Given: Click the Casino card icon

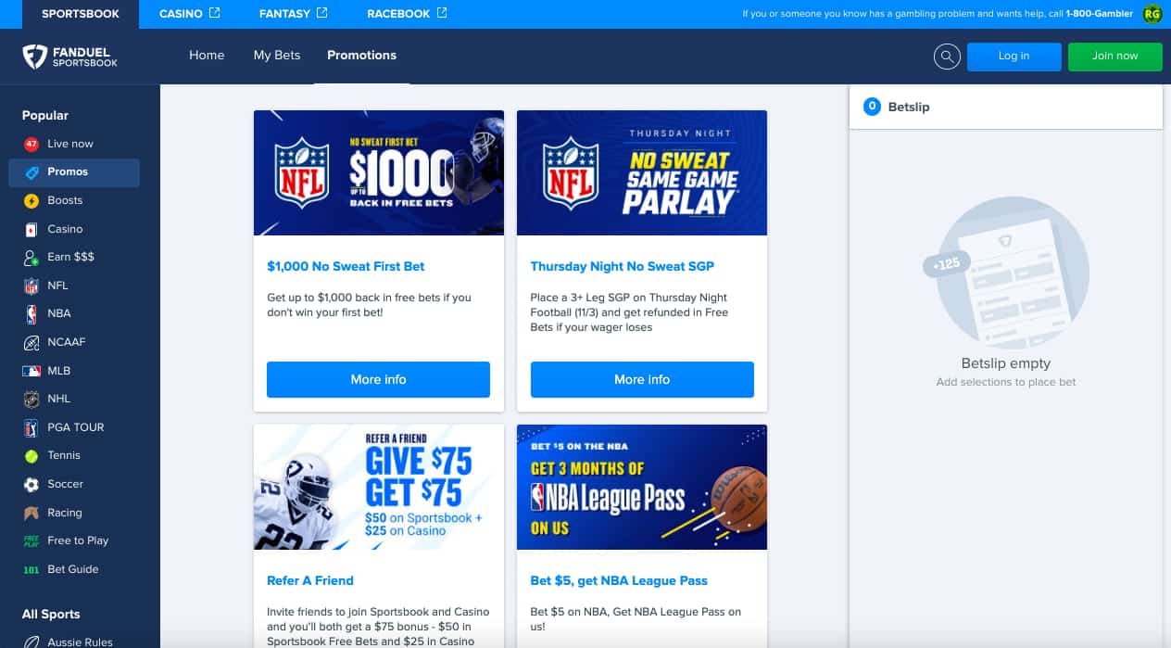Looking at the screenshot, I should 31,229.
